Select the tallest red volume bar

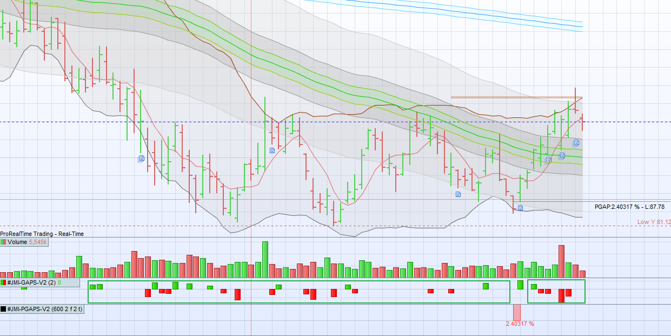pos(562,261)
